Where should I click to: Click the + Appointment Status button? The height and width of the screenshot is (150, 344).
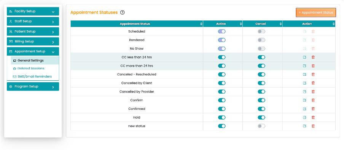tap(316, 12)
